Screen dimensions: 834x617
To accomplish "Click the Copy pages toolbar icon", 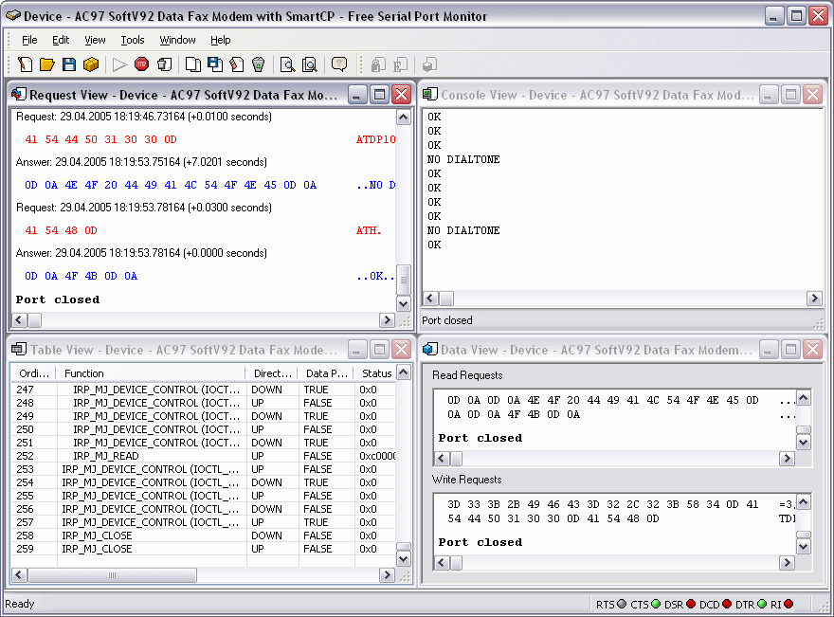I will point(192,64).
